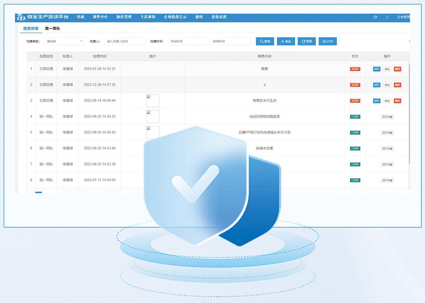The height and width of the screenshot is (303, 425).
Task: Click the 修改 button in row 2
Action: 387,85
